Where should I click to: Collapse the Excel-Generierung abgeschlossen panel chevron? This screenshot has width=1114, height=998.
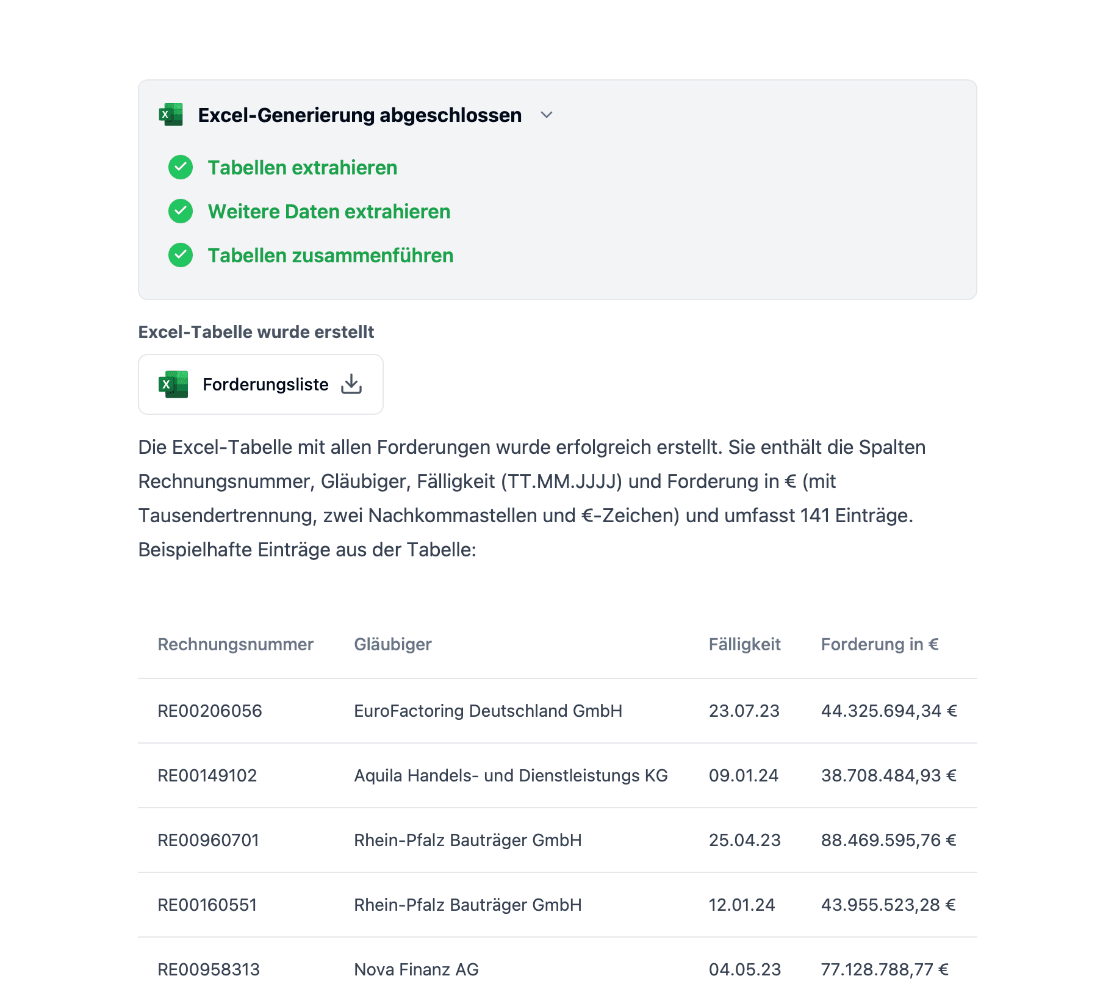(547, 115)
